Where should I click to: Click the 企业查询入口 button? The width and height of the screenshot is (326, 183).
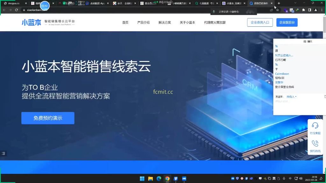260,23
